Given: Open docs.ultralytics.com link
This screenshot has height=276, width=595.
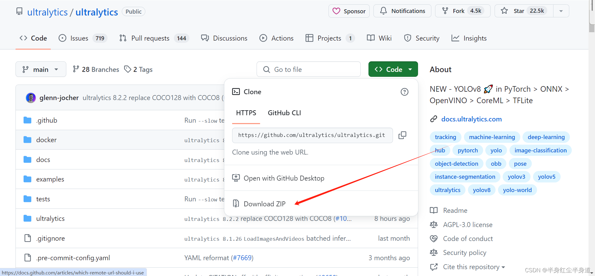Looking at the screenshot, I should (x=471, y=119).
